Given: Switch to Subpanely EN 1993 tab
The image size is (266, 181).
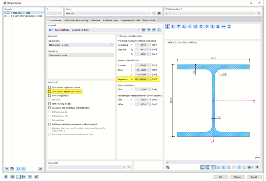Looking at the screenshot, I should click(138, 20).
